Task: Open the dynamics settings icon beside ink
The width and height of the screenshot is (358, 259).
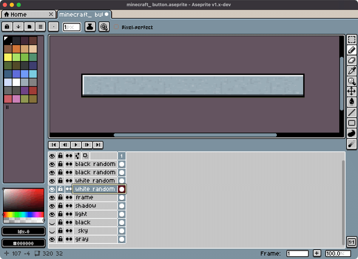Action: [x=104, y=27]
